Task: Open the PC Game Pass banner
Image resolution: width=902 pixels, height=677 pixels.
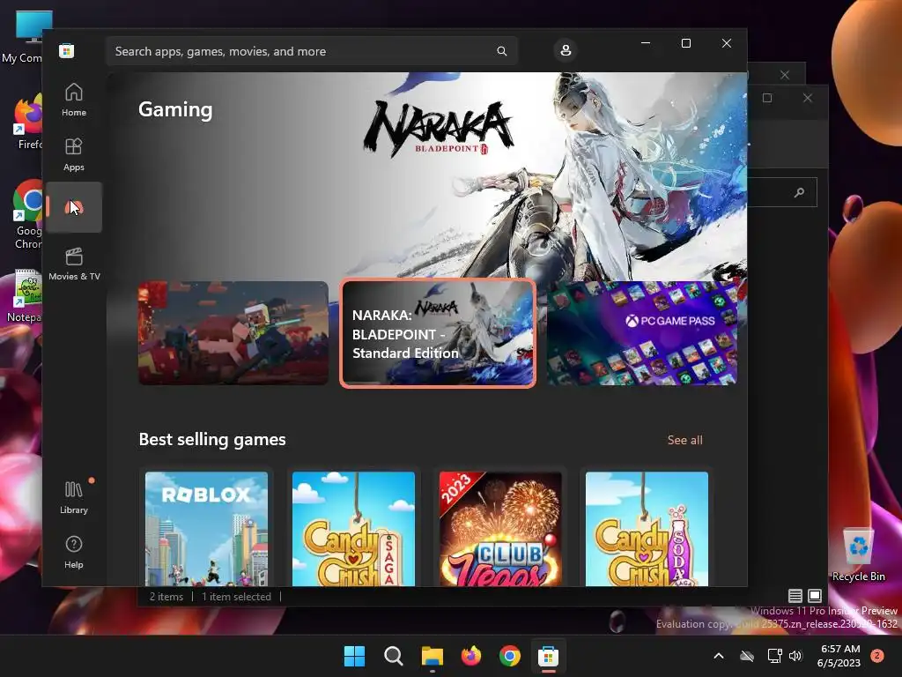Action: [642, 332]
